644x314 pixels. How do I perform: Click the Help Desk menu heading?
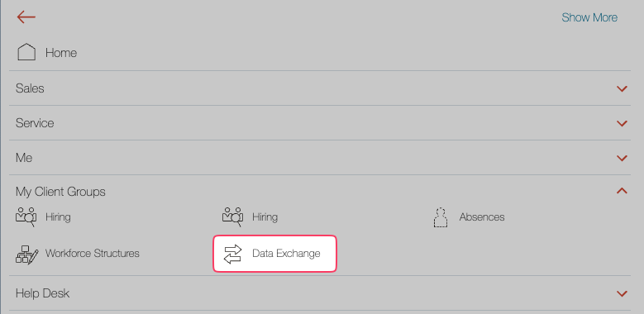pyautogui.click(x=43, y=293)
